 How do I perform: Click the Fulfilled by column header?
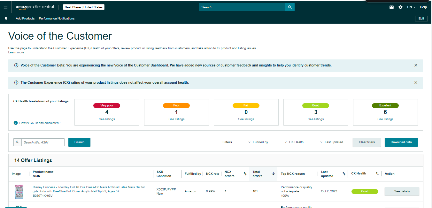pos(193,174)
